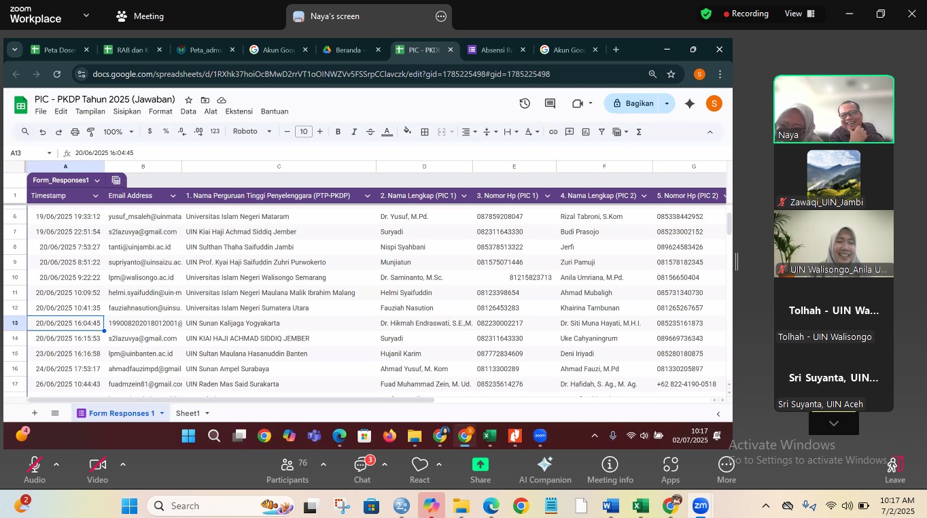Toggle italic formatting
Viewport: 927px width, 518px height.
[354, 132]
